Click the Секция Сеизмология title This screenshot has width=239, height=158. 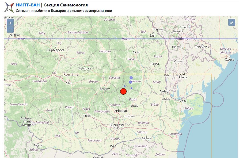pyautogui.click(x=66, y=5)
